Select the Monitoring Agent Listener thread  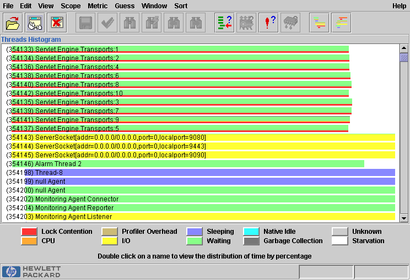[x=73, y=217]
